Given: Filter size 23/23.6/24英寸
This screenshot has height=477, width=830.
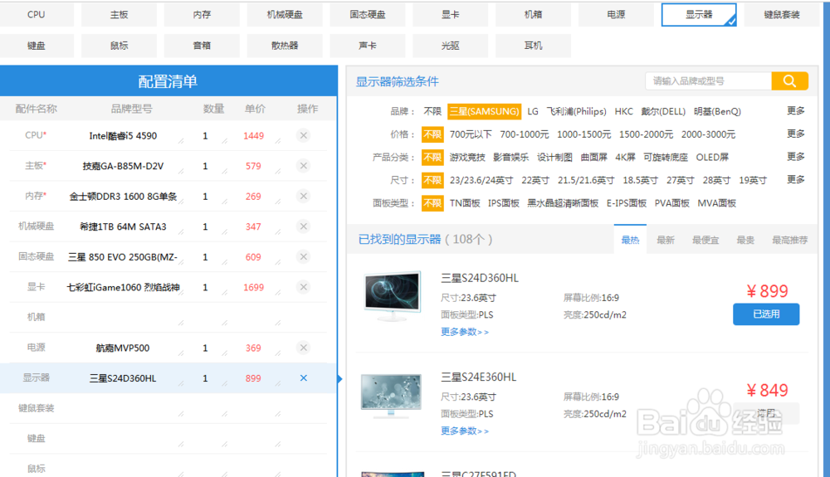Looking at the screenshot, I should [481, 180].
